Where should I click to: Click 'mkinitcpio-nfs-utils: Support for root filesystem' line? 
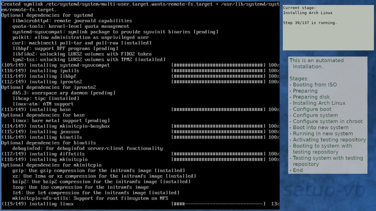click(x=90, y=198)
